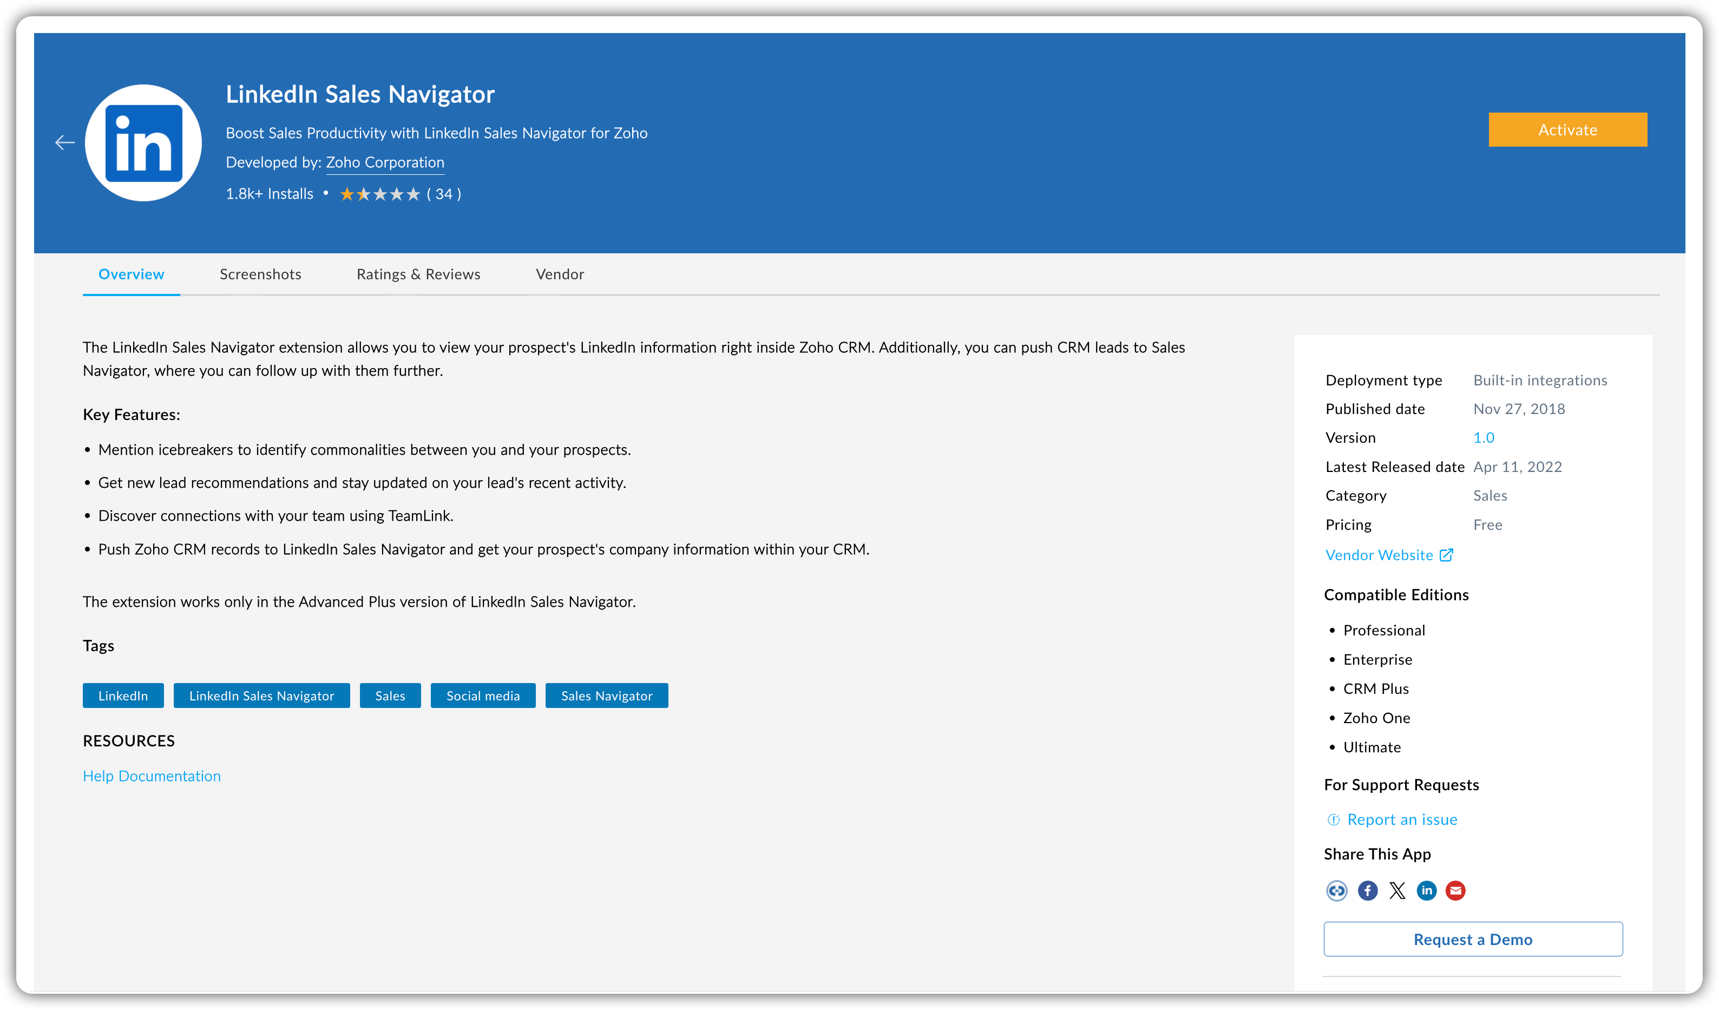Go back using the left arrow icon
The width and height of the screenshot is (1719, 1010).
pyautogui.click(x=65, y=142)
